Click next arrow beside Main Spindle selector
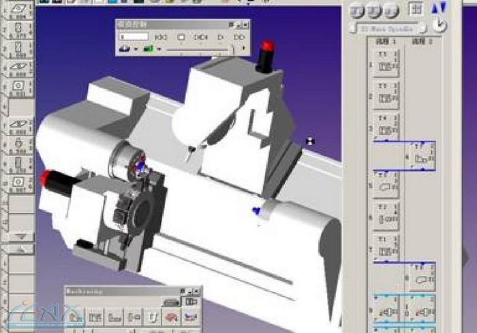The height and width of the screenshot is (333, 477). (x=422, y=29)
